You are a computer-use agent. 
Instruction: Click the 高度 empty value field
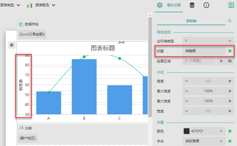[x=208, y=81]
